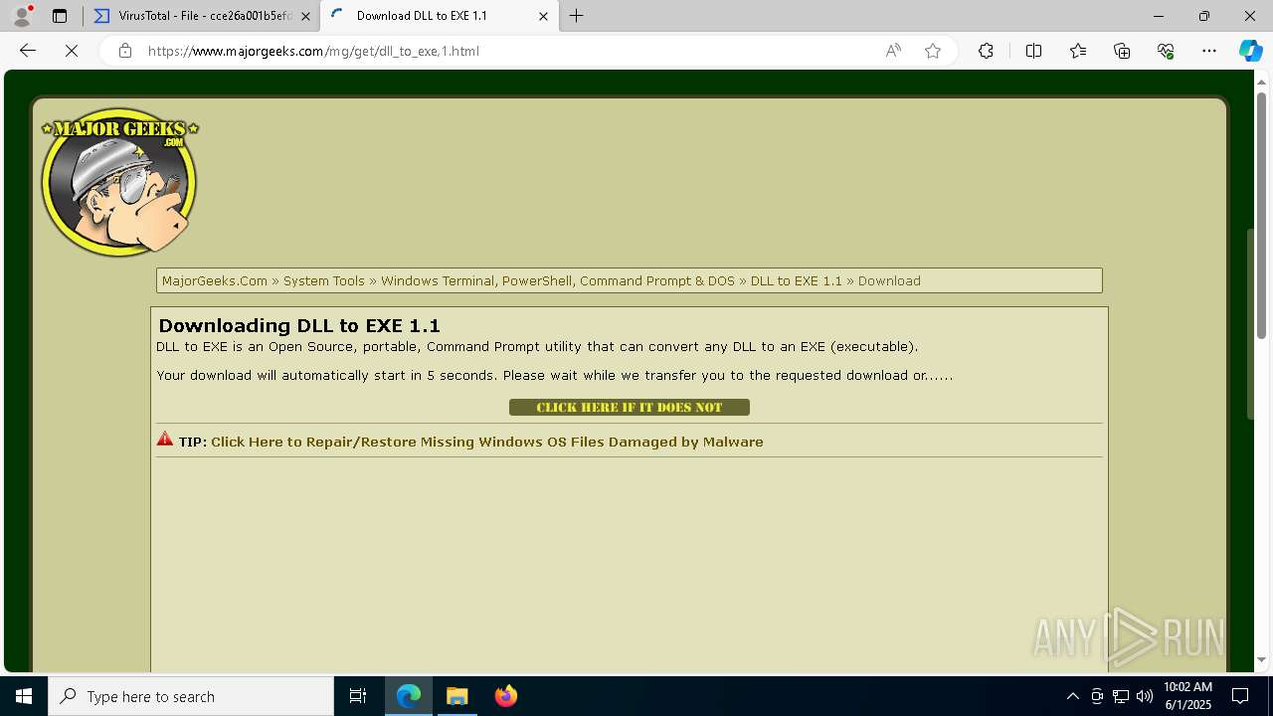Screen dimensions: 1273x716
Task: Open the Edge profile icon
Action: 22,16
